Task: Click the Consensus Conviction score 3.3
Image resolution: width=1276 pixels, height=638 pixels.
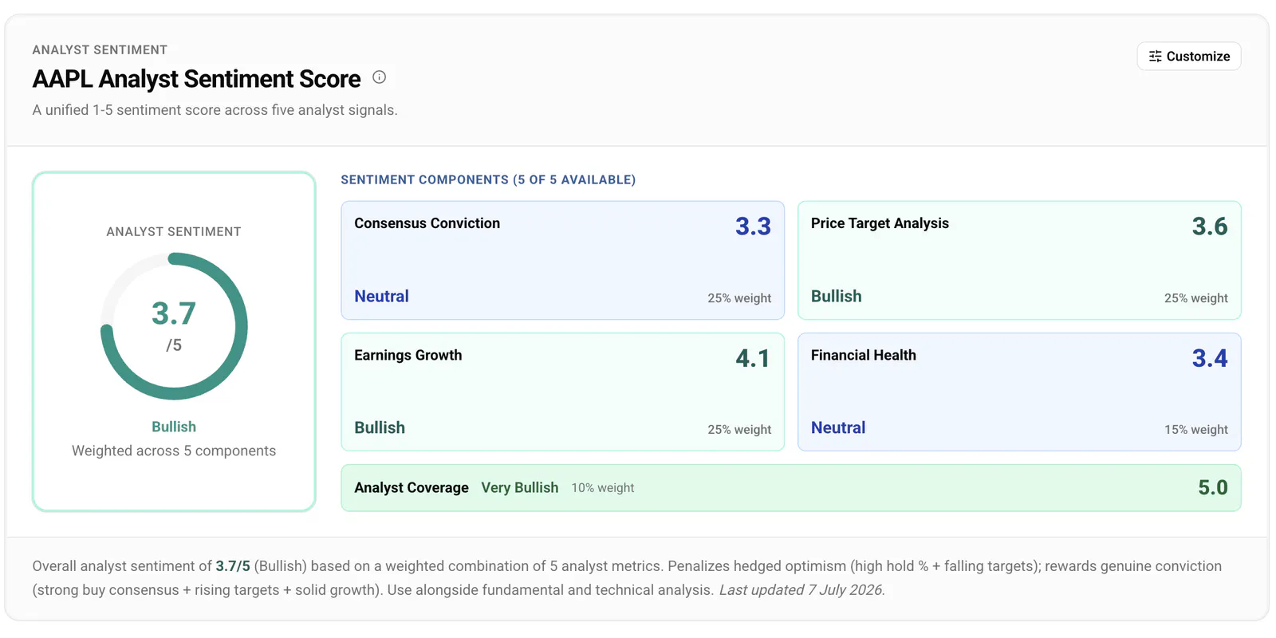Action: click(753, 226)
